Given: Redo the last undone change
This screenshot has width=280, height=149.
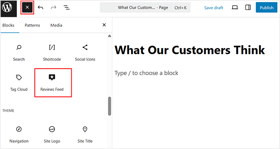Looking at the screenshot, I should point(54,7).
